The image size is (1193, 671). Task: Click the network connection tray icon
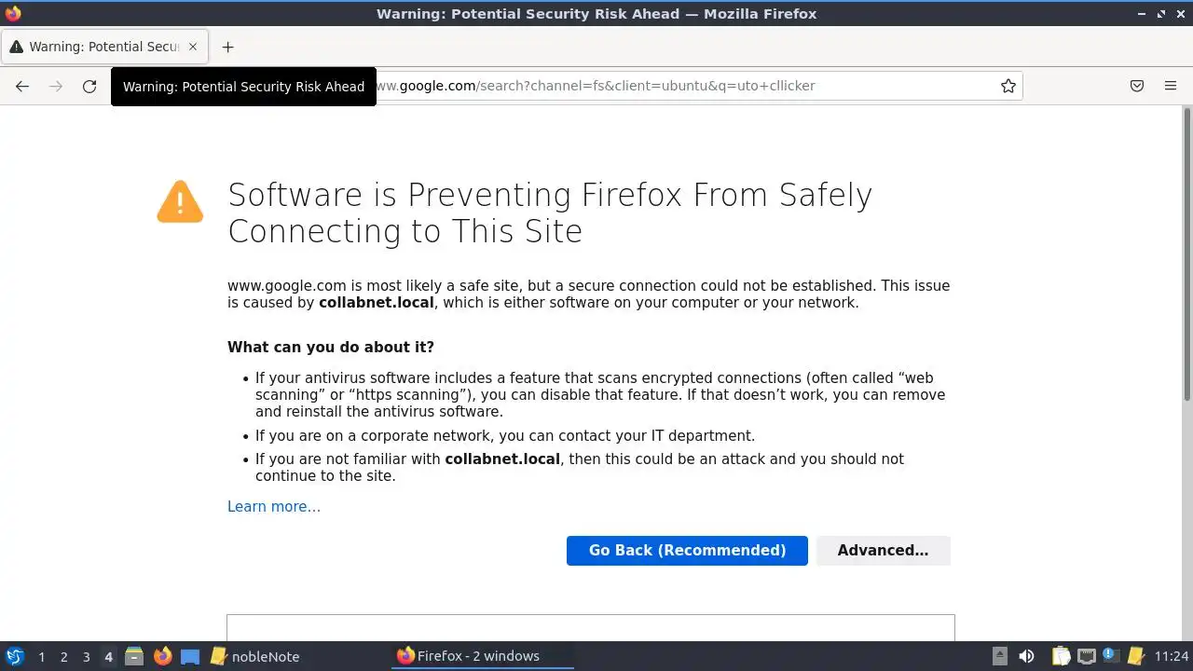(x=1086, y=656)
